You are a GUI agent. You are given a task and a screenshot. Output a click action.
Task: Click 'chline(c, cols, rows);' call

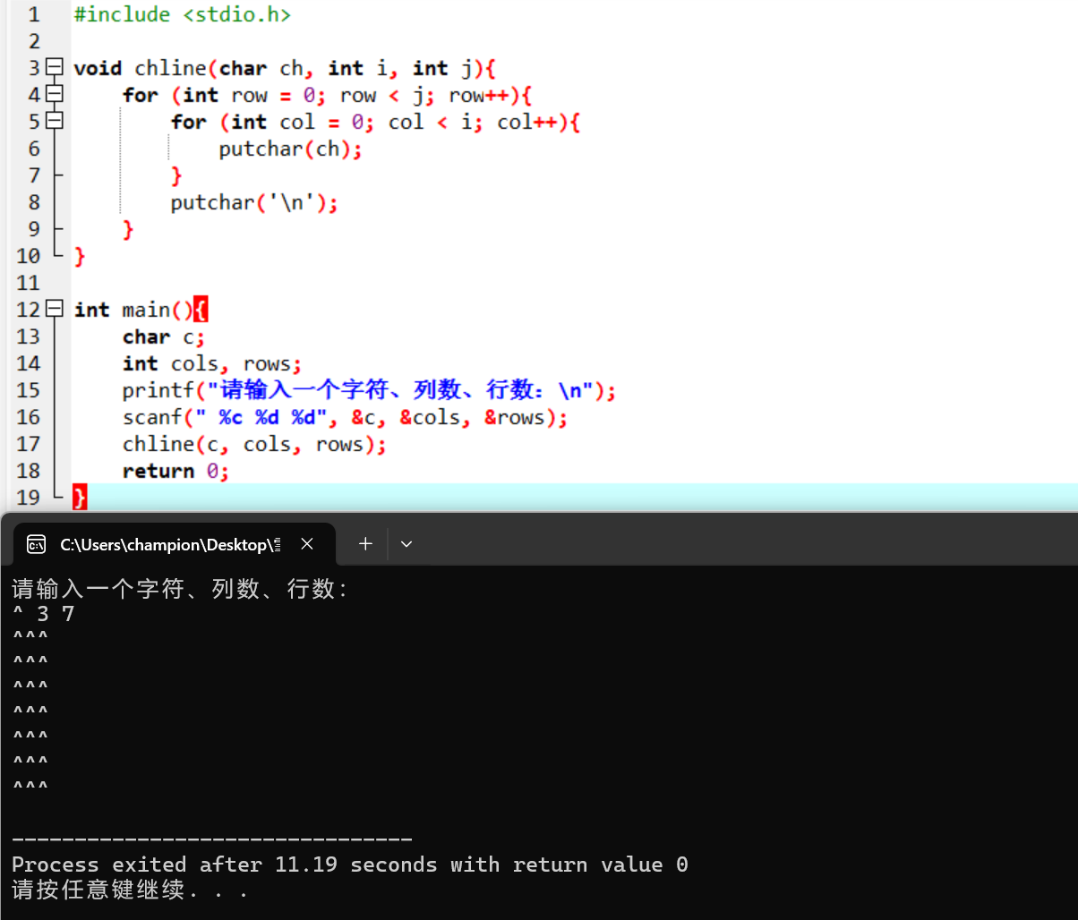255,444
